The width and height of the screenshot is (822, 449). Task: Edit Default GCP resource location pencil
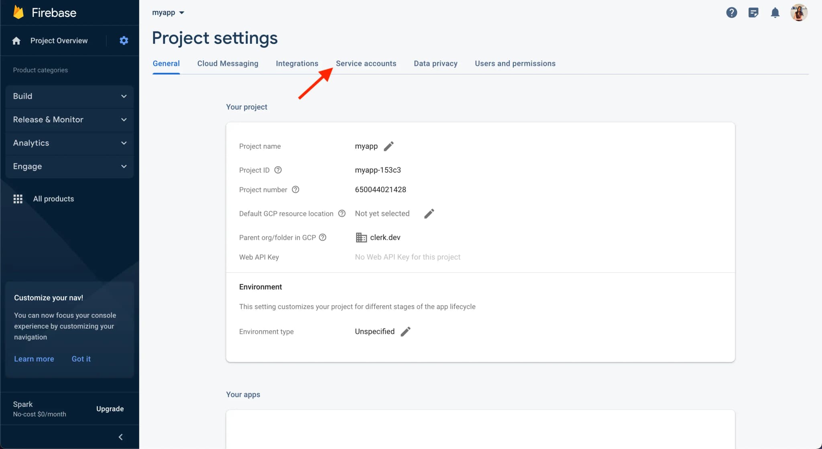429,213
